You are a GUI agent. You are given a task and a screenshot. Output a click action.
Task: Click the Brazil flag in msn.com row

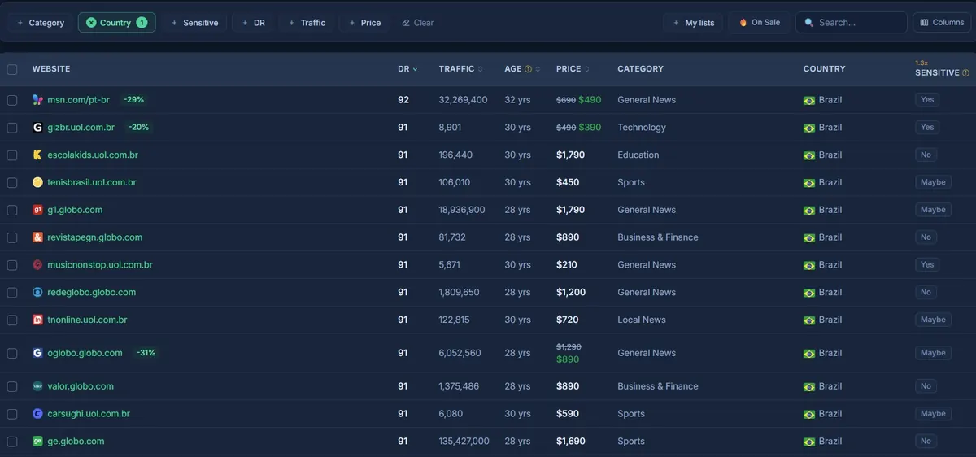(808, 100)
